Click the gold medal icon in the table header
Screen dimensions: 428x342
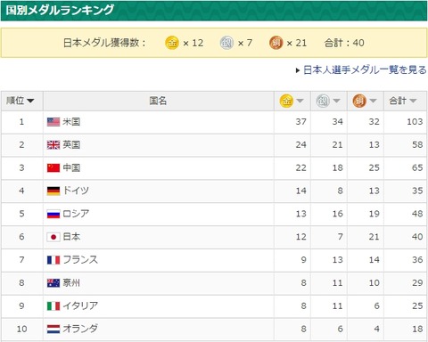click(286, 101)
